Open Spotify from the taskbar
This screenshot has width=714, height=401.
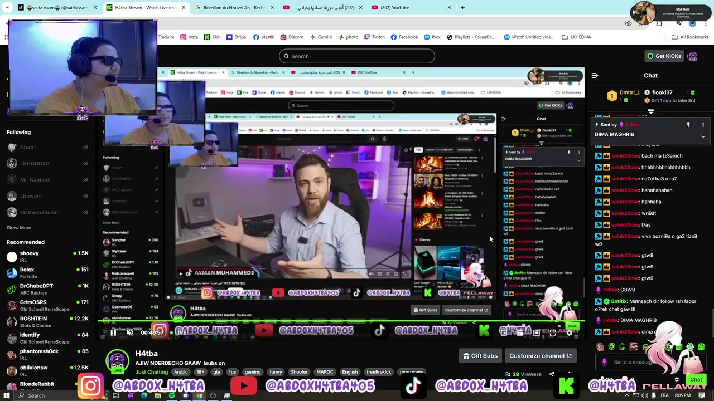point(171,395)
